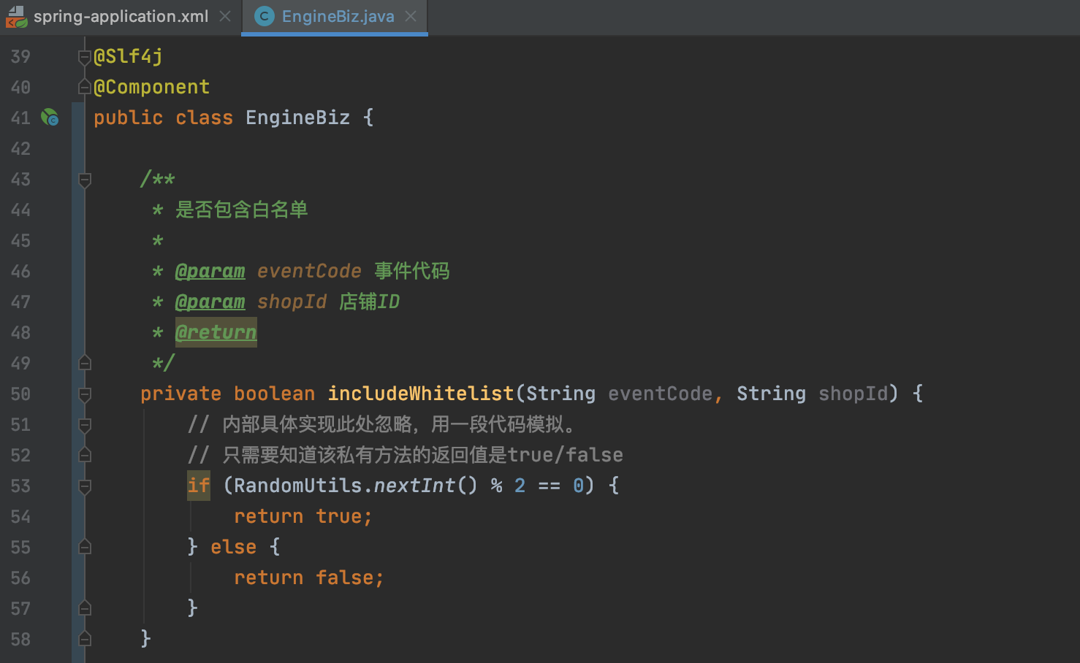Collapse the Javadoc comment starting line 43
The image size is (1080, 663).
(x=85, y=179)
